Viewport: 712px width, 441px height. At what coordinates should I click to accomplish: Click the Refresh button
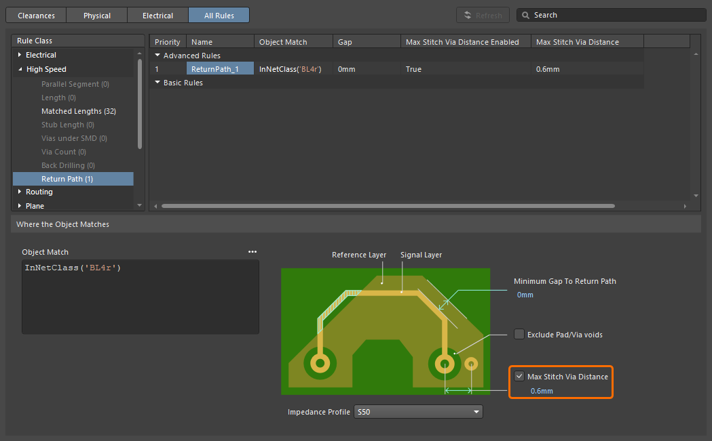tap(483, 15)
